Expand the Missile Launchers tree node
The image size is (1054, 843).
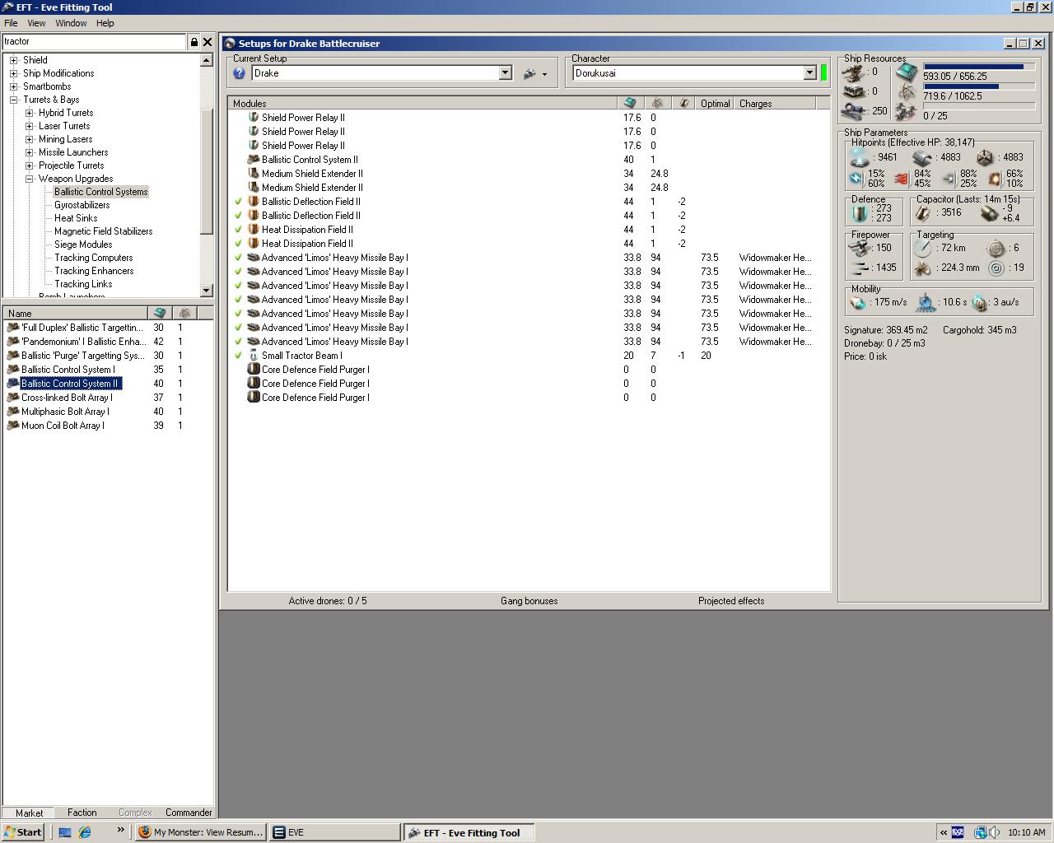pos(30,152)
